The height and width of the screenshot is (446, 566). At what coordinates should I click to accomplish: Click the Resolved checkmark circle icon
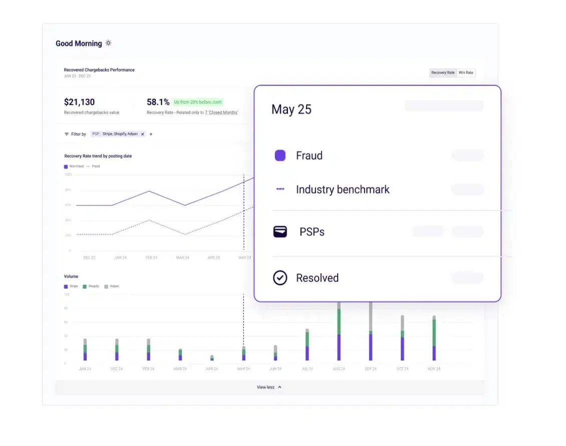point(280,278)
